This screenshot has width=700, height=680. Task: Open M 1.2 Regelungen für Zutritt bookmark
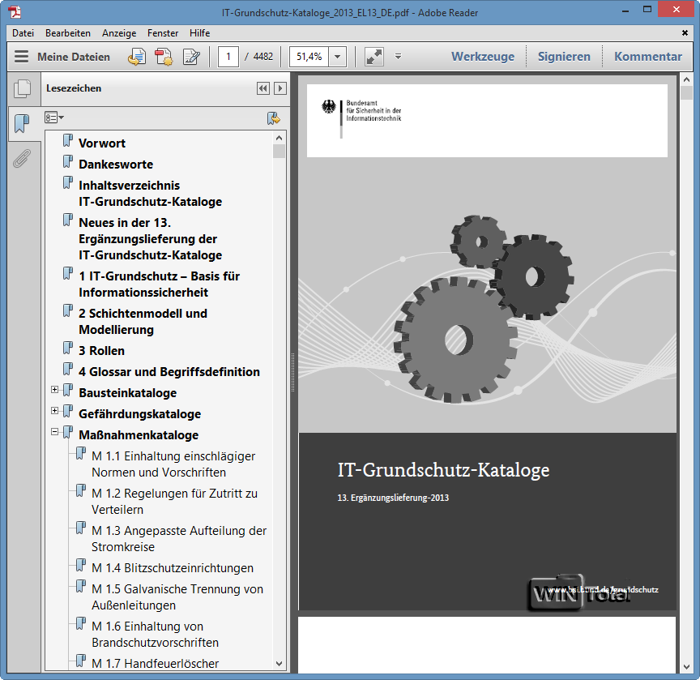point(174,502)
